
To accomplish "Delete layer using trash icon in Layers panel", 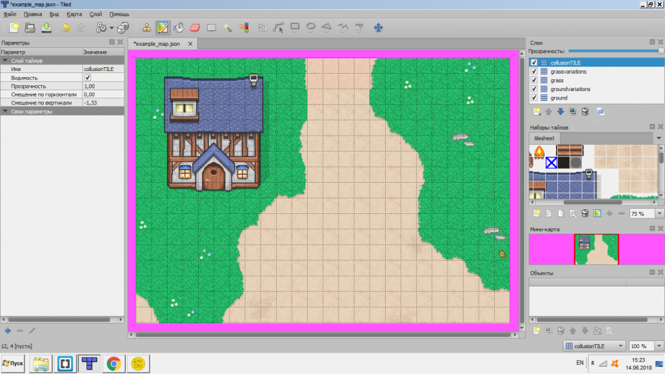I will [585, 112].
